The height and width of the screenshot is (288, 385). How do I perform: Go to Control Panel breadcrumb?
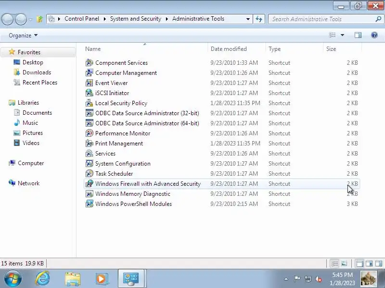(x=82, y=19)
